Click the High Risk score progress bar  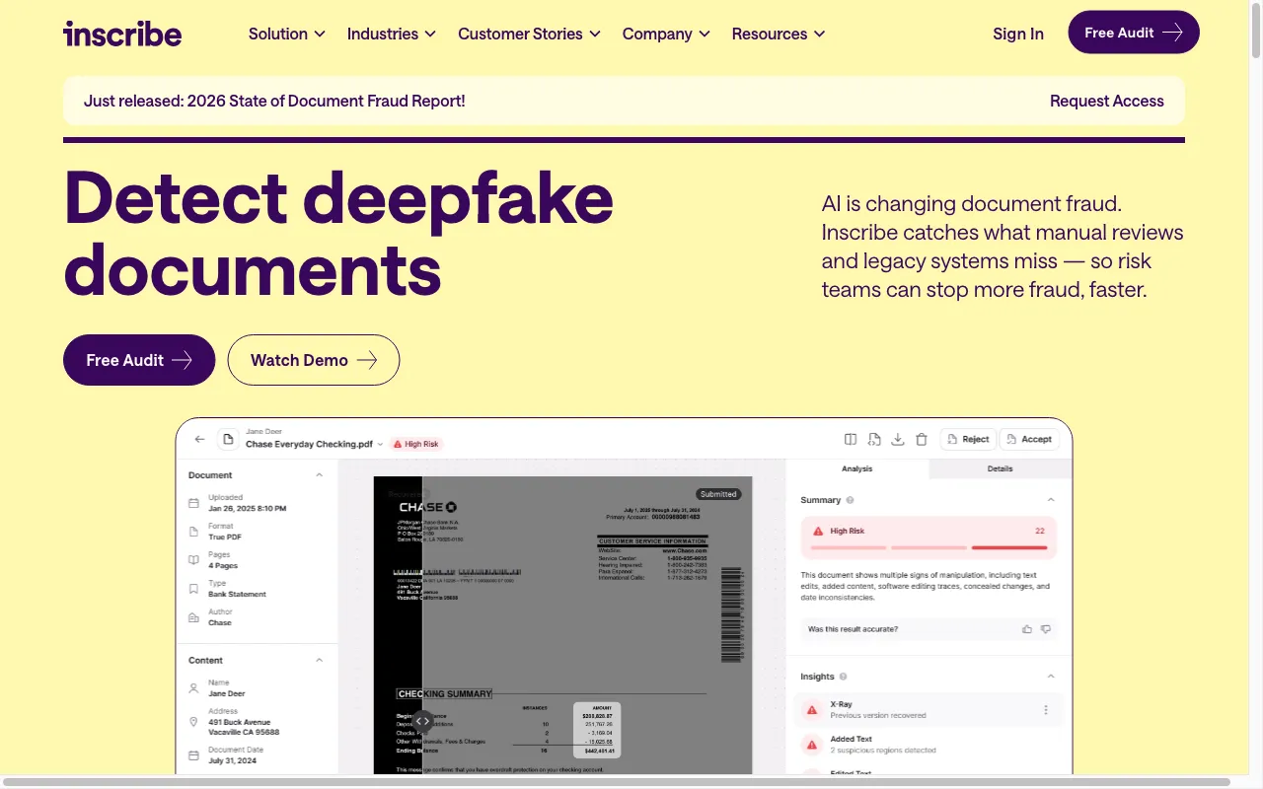pos(929,547)
